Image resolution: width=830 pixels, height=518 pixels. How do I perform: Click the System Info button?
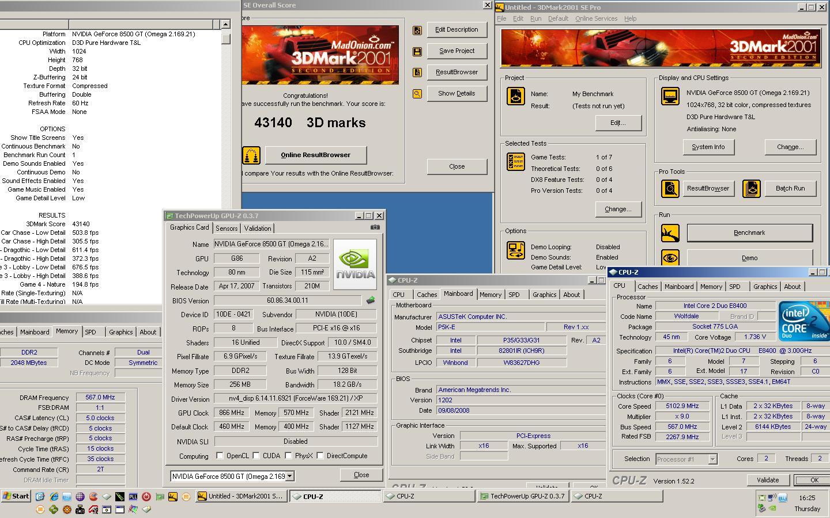(x=708, y=147)
